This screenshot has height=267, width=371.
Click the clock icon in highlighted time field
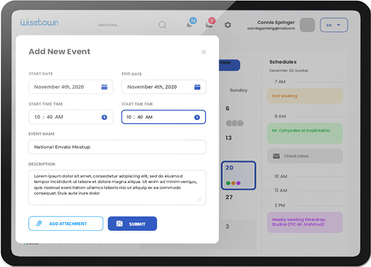point(197,117)
